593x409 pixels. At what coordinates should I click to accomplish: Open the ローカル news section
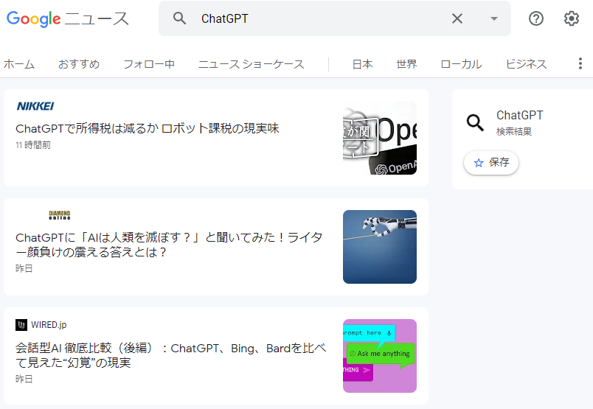coord(461,64)
